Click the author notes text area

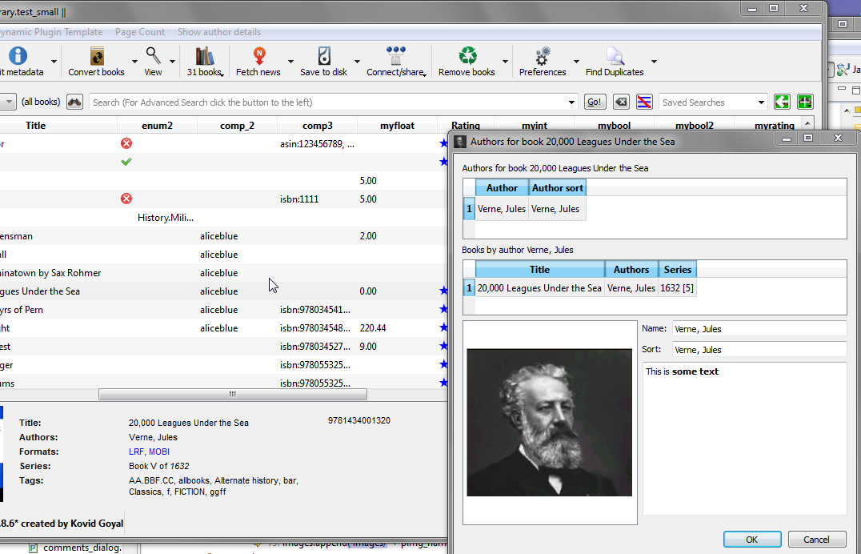745,439
